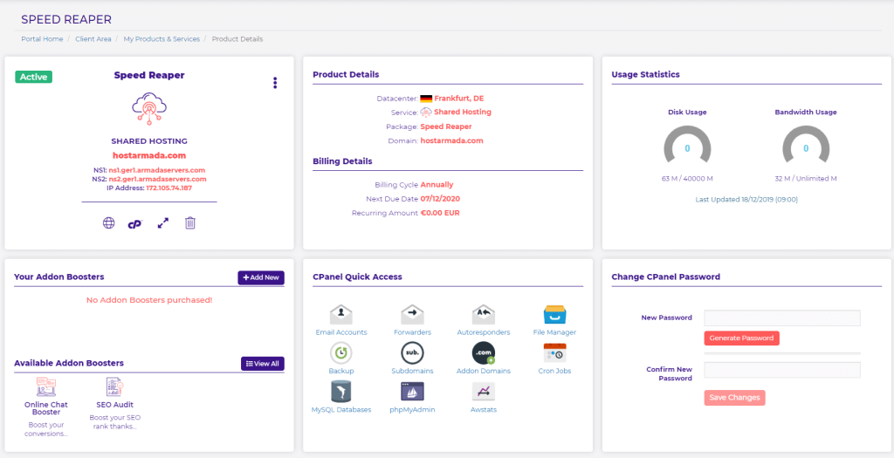The image size is (894, 458).
Task: Click the Bandwidth Usage gauge
Action: click(x=806, y=146)
